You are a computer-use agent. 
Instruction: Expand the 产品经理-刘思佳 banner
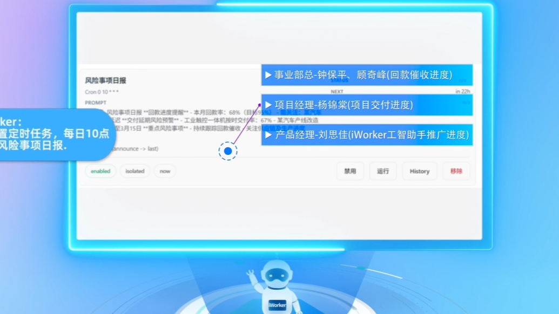(367, 135)
